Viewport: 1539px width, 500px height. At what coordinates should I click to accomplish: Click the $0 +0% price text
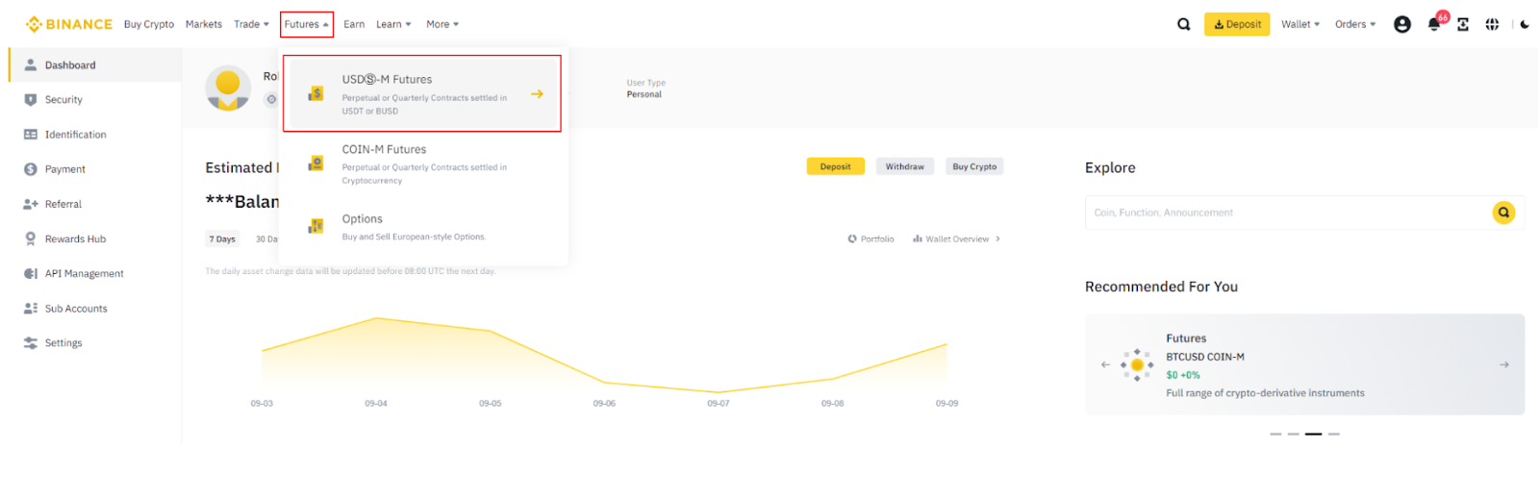(x=1183, y=375)
